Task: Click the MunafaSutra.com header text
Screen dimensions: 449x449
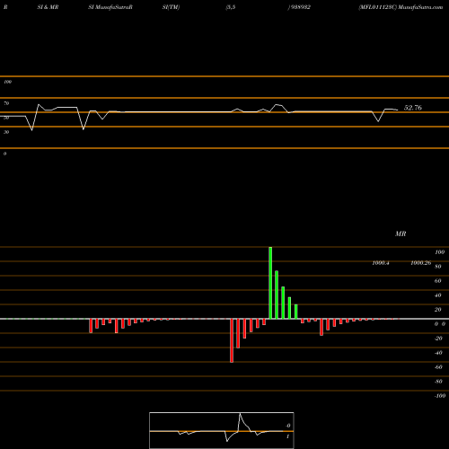Action: point(420,7)
